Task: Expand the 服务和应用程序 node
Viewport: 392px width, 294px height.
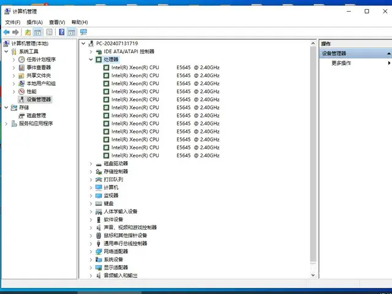Action: (x=7, y=124)
